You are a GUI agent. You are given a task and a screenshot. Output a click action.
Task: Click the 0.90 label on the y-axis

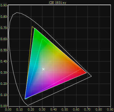[x=3, y=5]
